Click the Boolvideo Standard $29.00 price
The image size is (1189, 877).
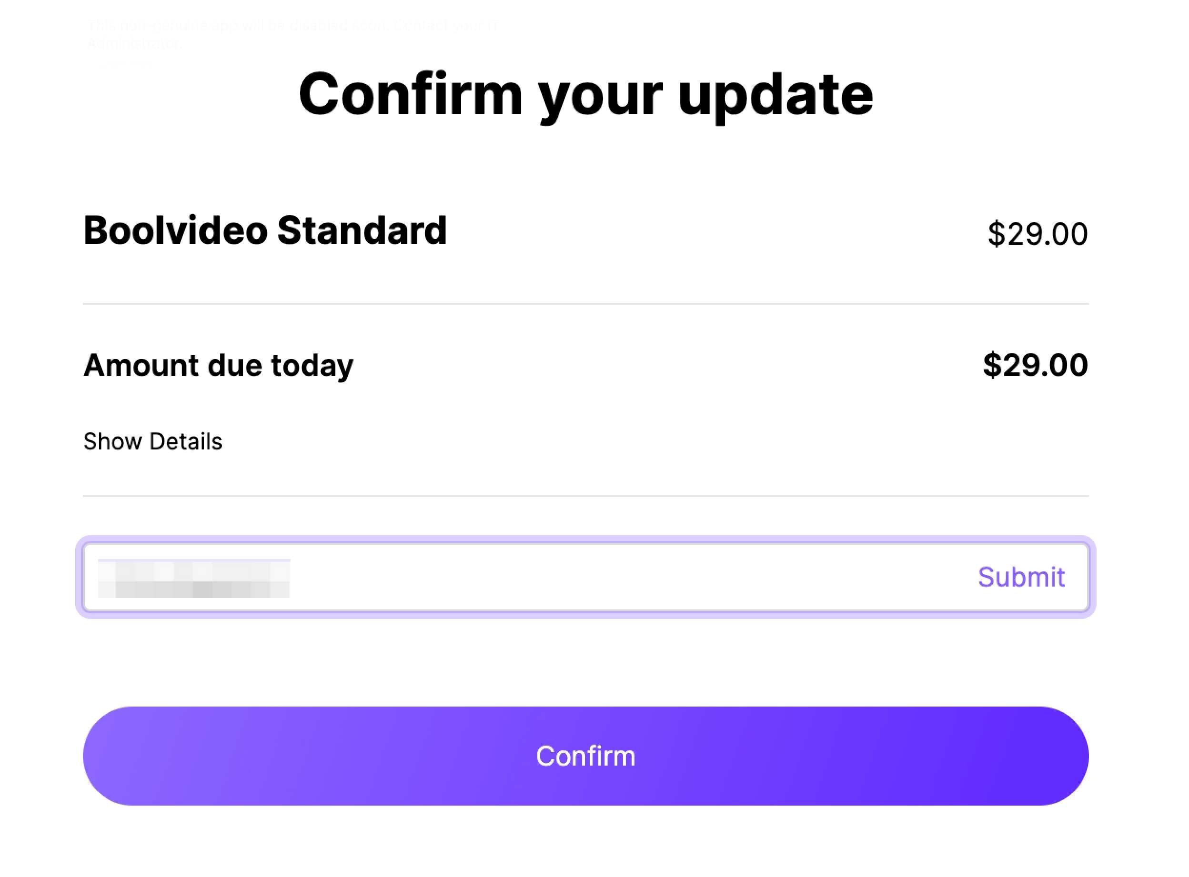point(1037,234)
